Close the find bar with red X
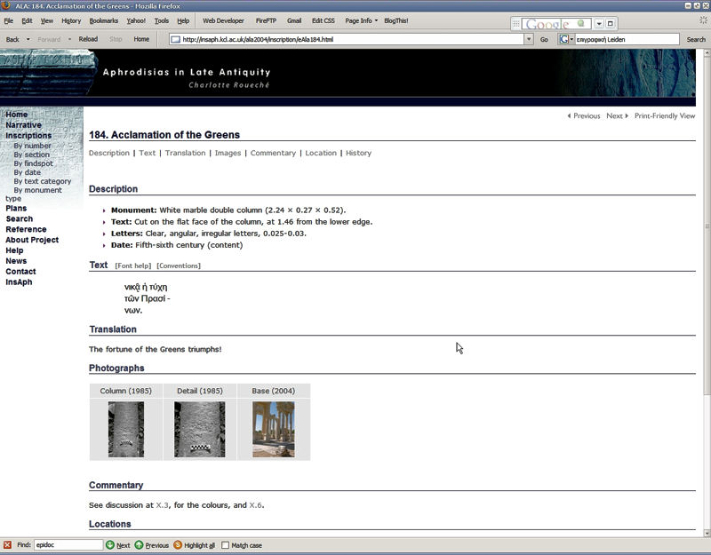711x555 pixels. tap(7, 545)
